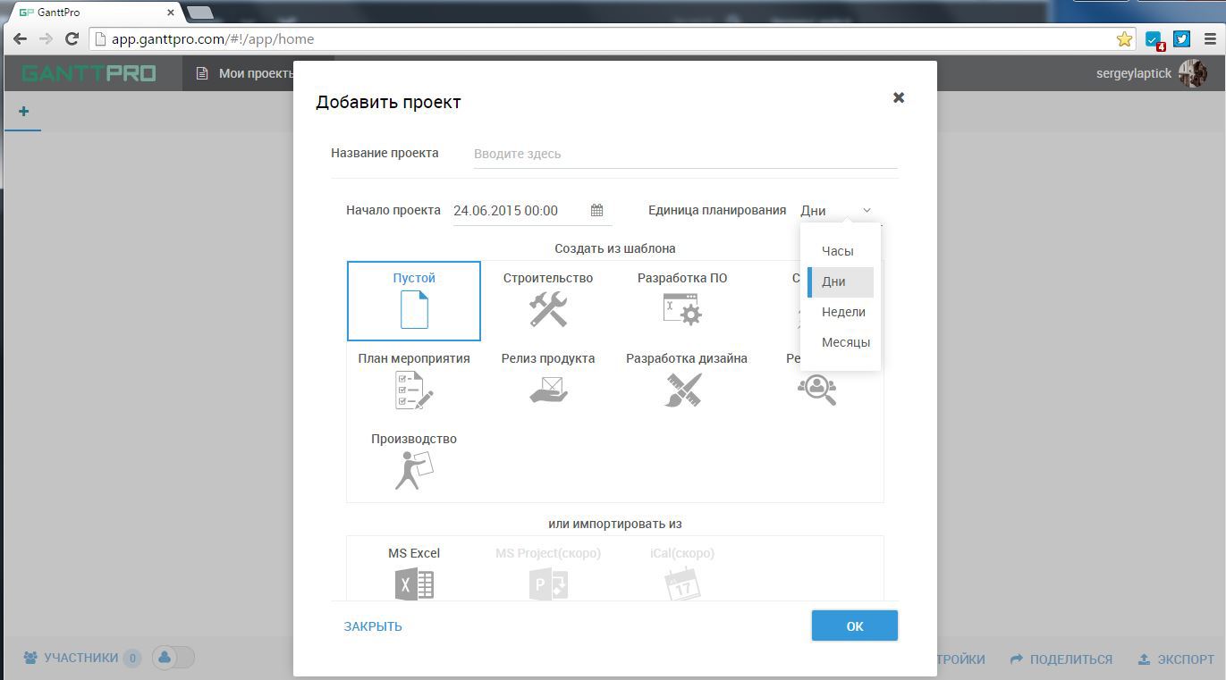Select 'Дни' from the planning unit list
The height and width of the screenshot is (680, 1226).
click(841, 281)
